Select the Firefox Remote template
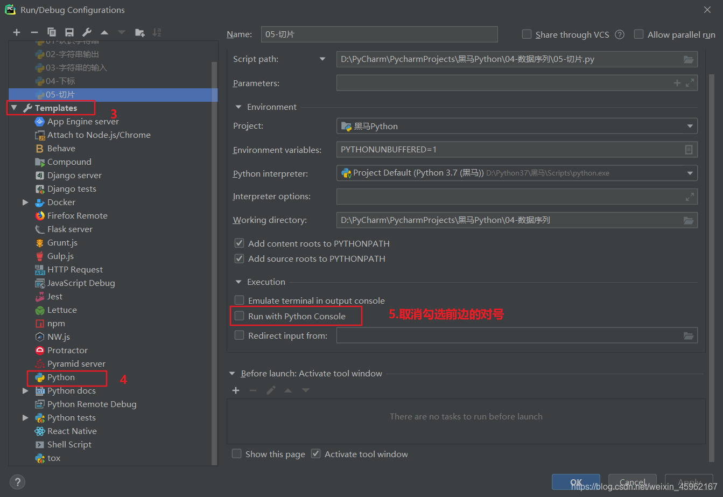The width and height of the screenshot is (723, 497). point(78,216)
